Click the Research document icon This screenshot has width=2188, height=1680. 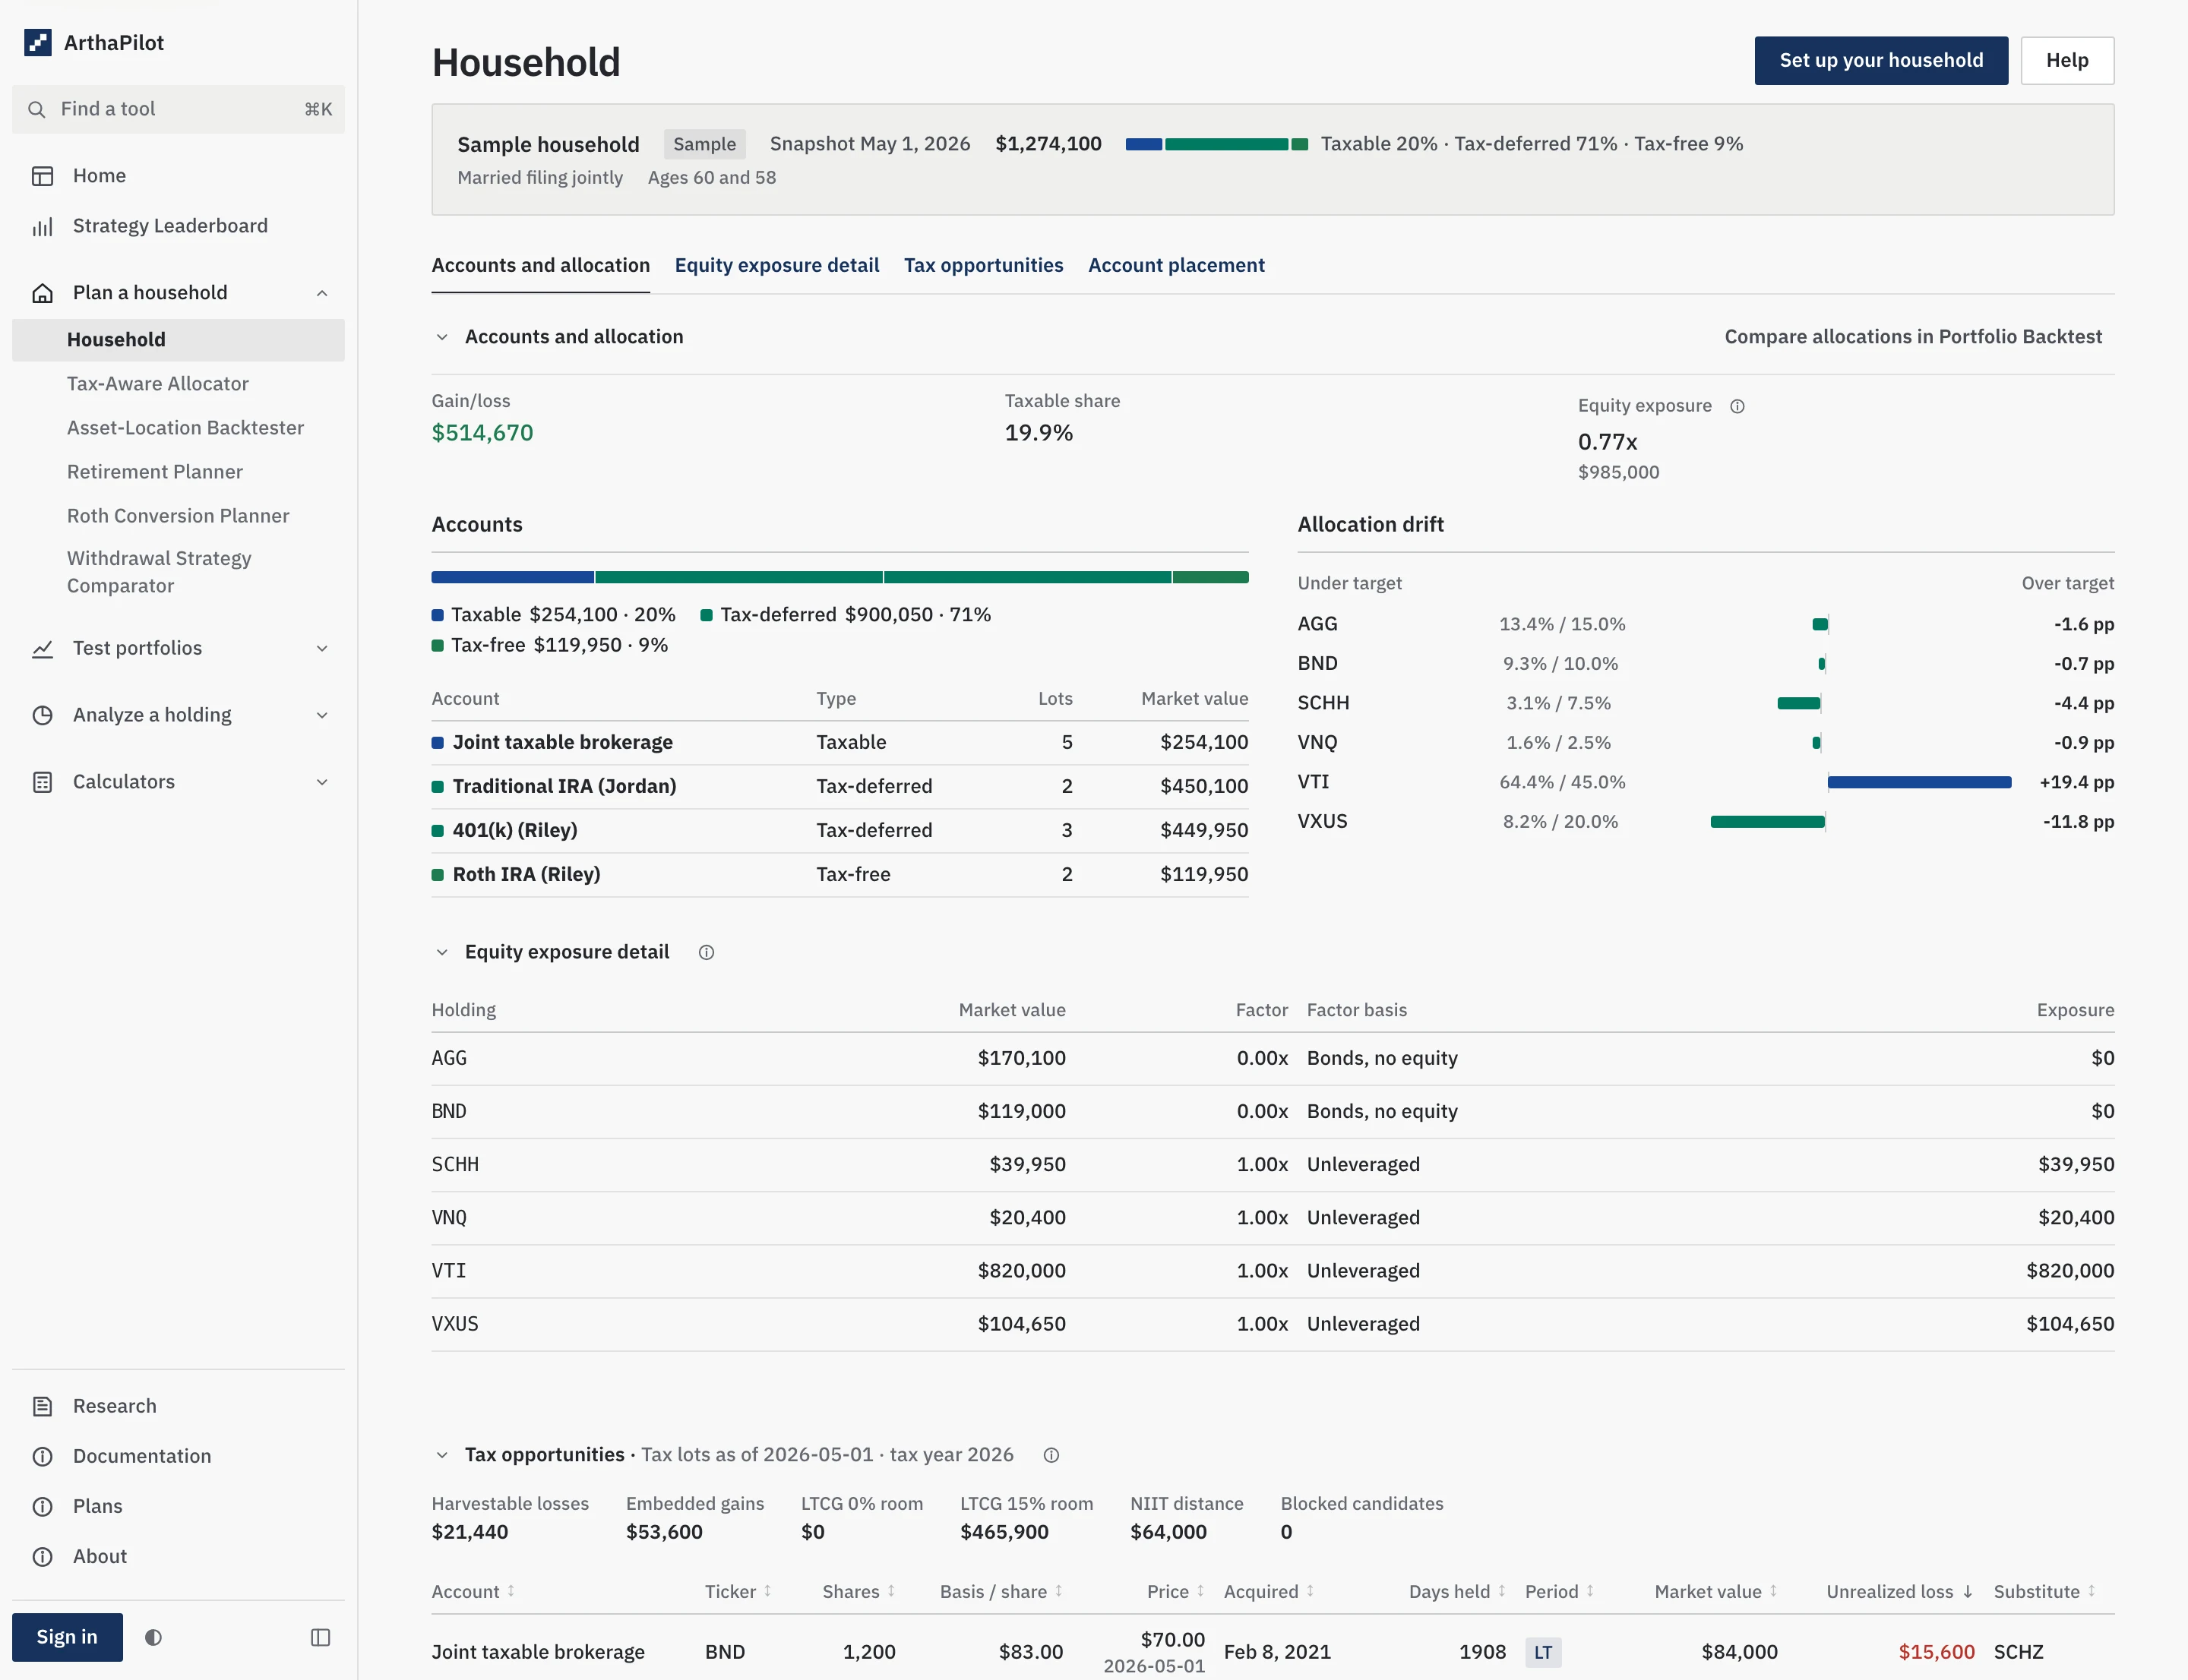click(42, 1406)
